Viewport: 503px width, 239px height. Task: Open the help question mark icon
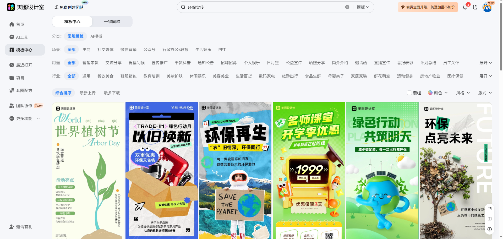coord(489,229)
